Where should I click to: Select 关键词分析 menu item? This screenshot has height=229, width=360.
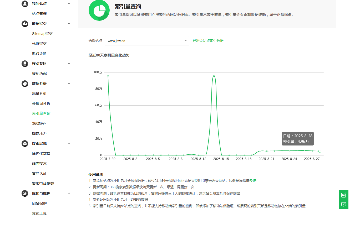coord(41,103)
